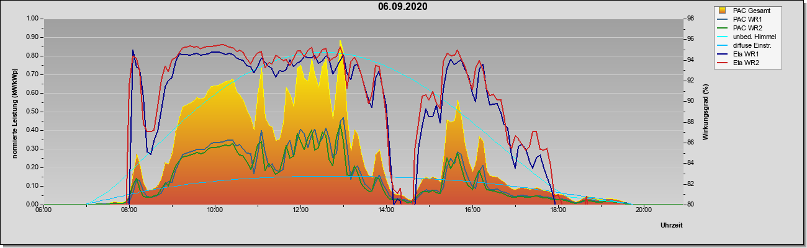Click the 0.50 value on left axis

pyautogui.click(x=32, y=112)
